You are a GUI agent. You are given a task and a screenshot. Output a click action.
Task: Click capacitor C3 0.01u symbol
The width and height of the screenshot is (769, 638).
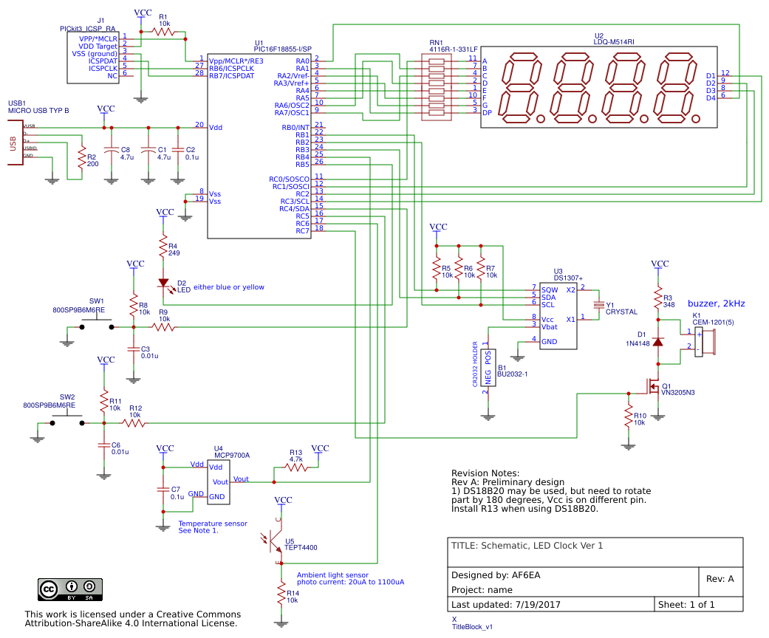coord(134,349)
